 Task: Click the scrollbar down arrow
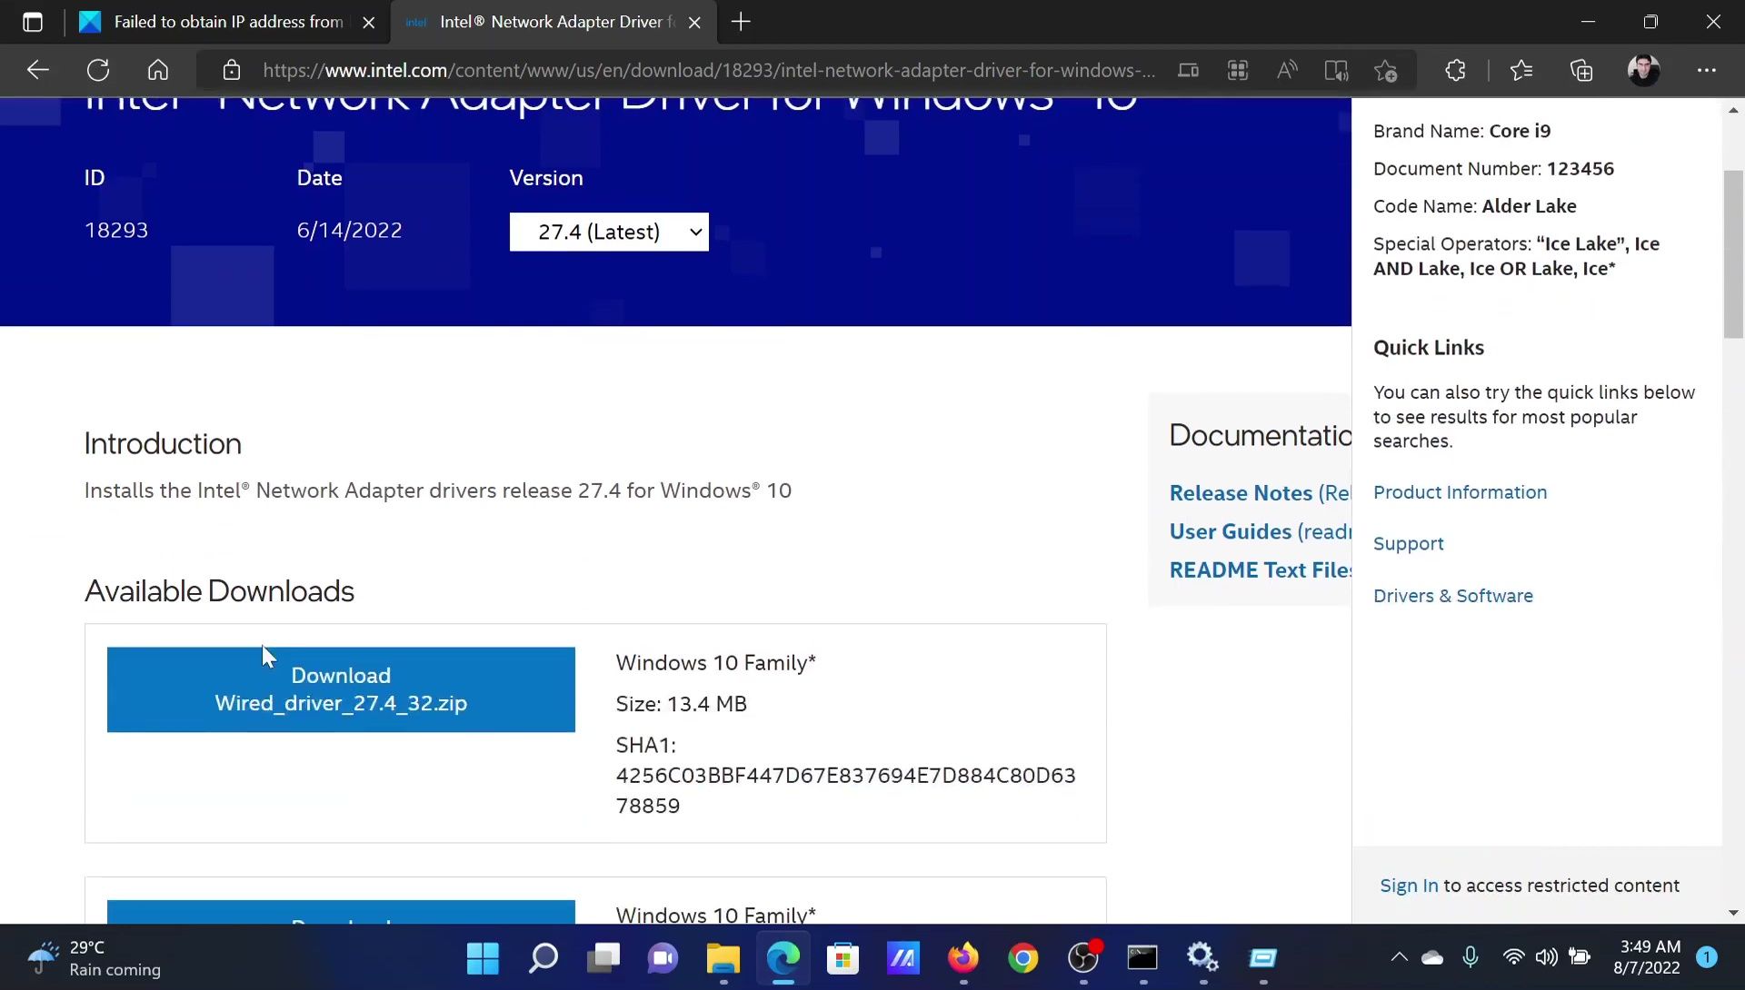(x=1733, y=913)
